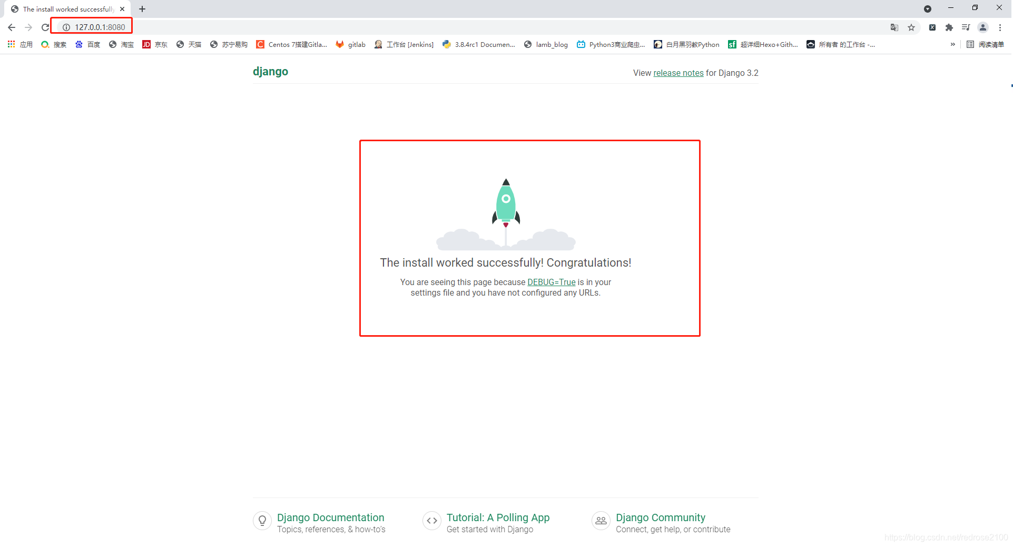Click the browser forward arrow
The image size is (1013, 547).
(x=28, y=27)
